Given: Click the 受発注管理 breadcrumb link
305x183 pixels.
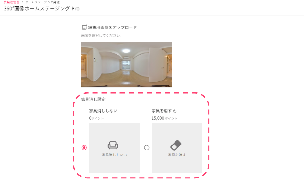Looking at the screenshot, I should pyautogui.click(x=11, y=2).
